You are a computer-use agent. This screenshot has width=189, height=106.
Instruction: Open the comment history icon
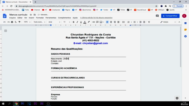click(157, 16)
